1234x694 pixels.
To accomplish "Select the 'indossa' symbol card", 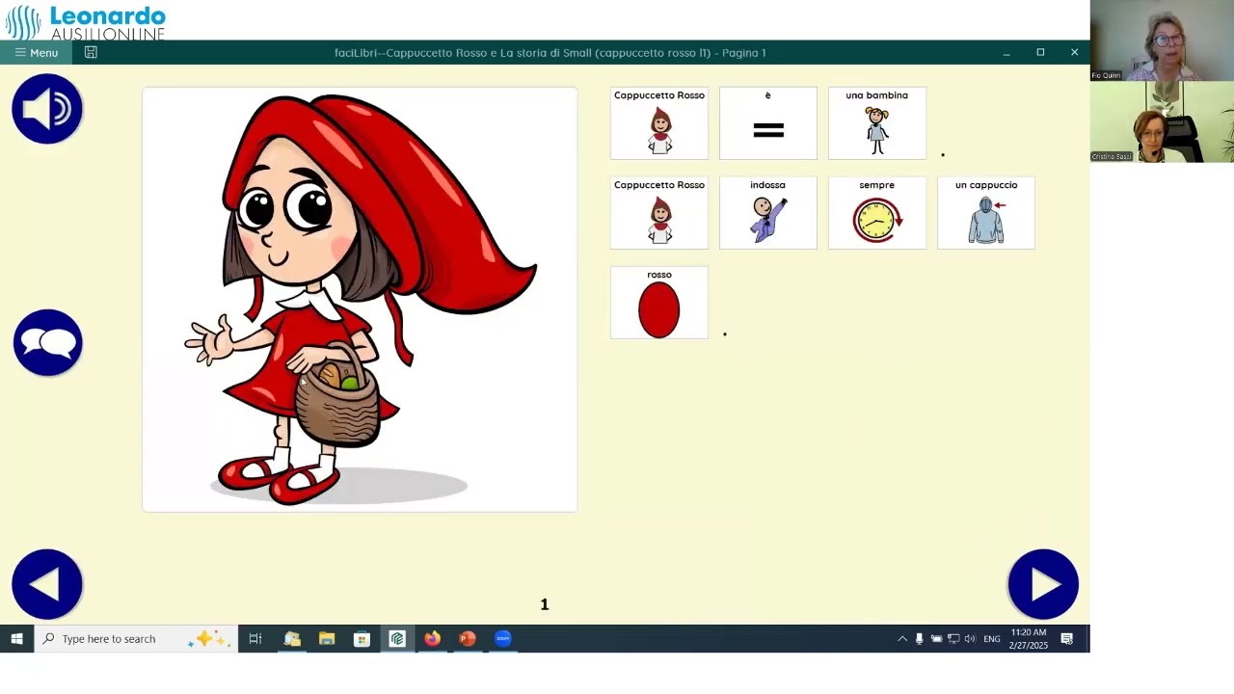I will 768,213.
